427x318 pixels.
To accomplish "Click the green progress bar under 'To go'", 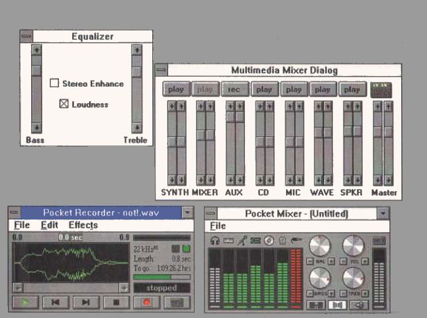I will [x=162, y=277].
